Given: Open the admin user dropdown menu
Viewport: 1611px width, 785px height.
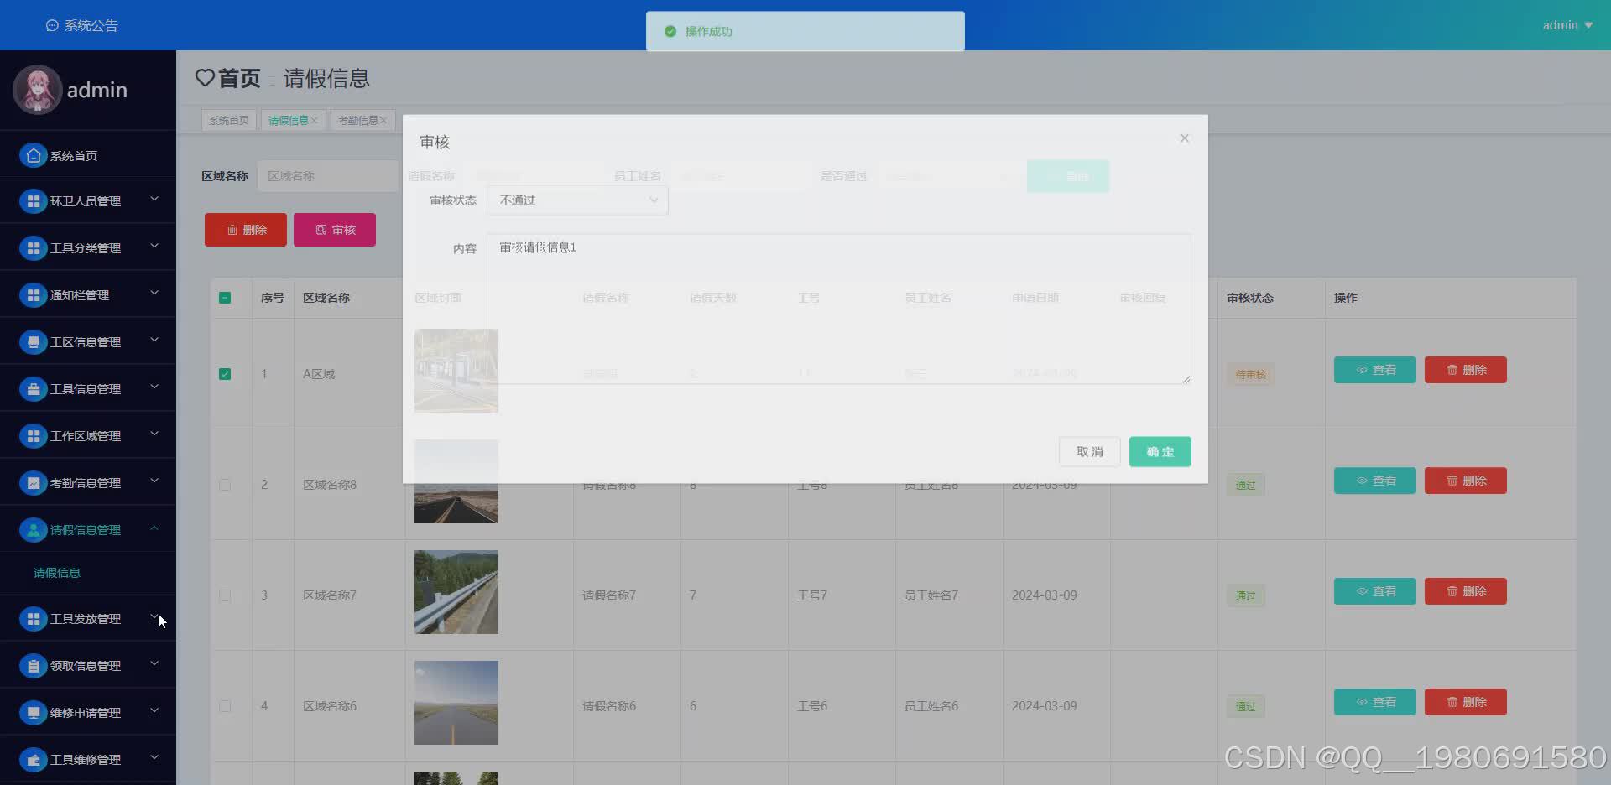Looking at the screenshot, I should coord(1567,25).
